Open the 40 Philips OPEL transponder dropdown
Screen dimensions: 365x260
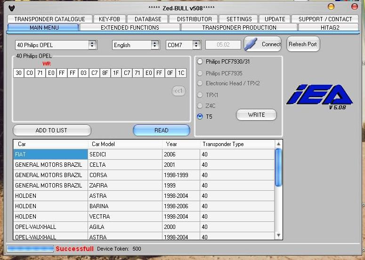tap(92, 45)
